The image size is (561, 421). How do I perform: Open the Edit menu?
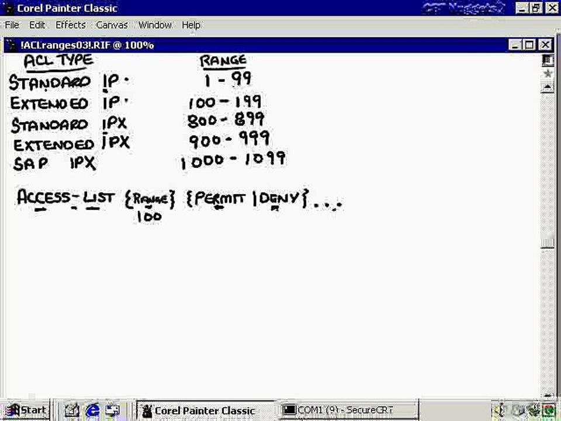click(37, 25)
